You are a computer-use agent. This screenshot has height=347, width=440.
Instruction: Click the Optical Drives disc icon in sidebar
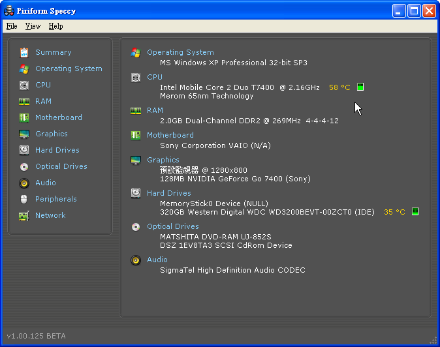tap(24, 167)
